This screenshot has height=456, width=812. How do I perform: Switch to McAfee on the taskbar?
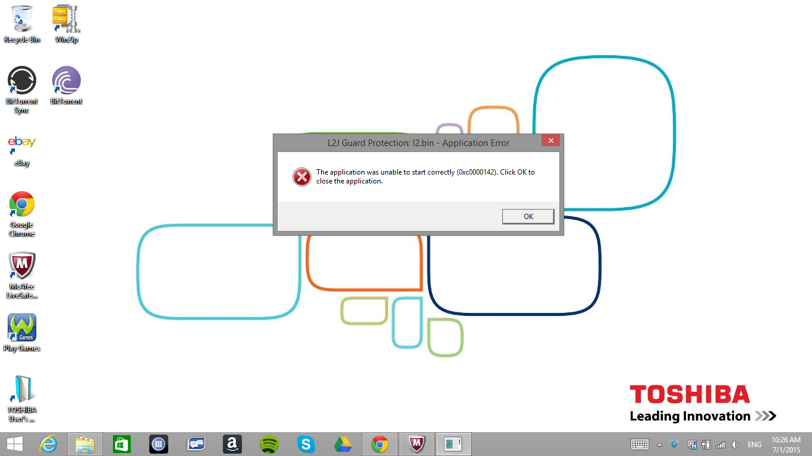tap(417, 444)
